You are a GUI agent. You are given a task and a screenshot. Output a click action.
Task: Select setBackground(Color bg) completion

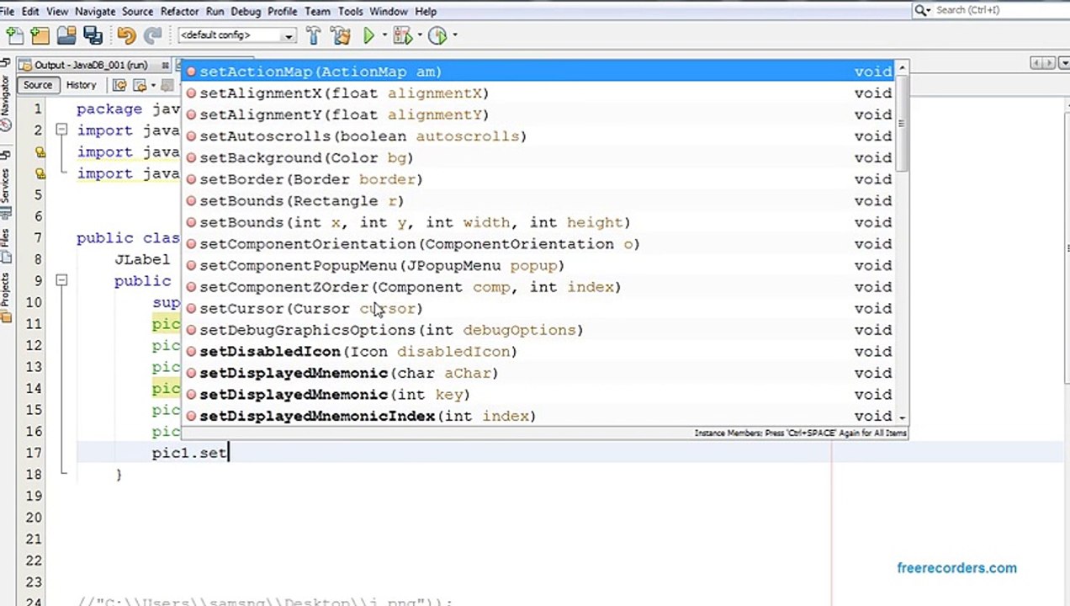pos(539,157)
